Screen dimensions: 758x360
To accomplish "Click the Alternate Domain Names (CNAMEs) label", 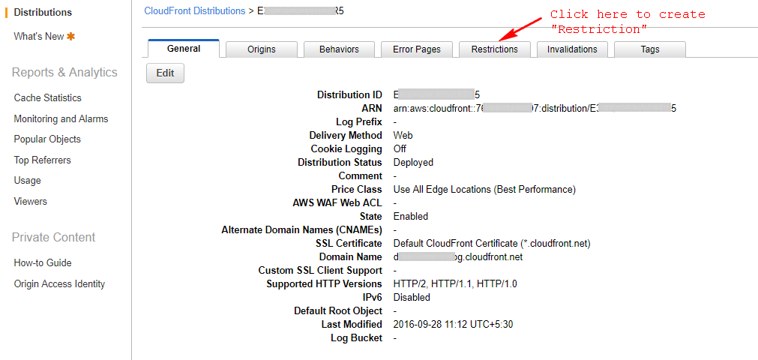I will coord(301,229).
